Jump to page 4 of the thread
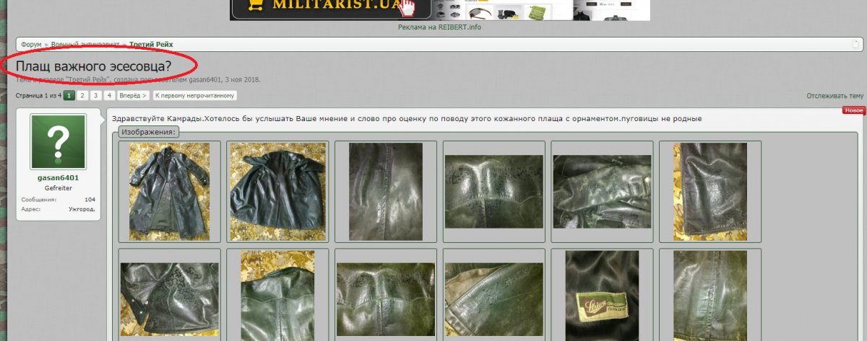 (109, 95)
